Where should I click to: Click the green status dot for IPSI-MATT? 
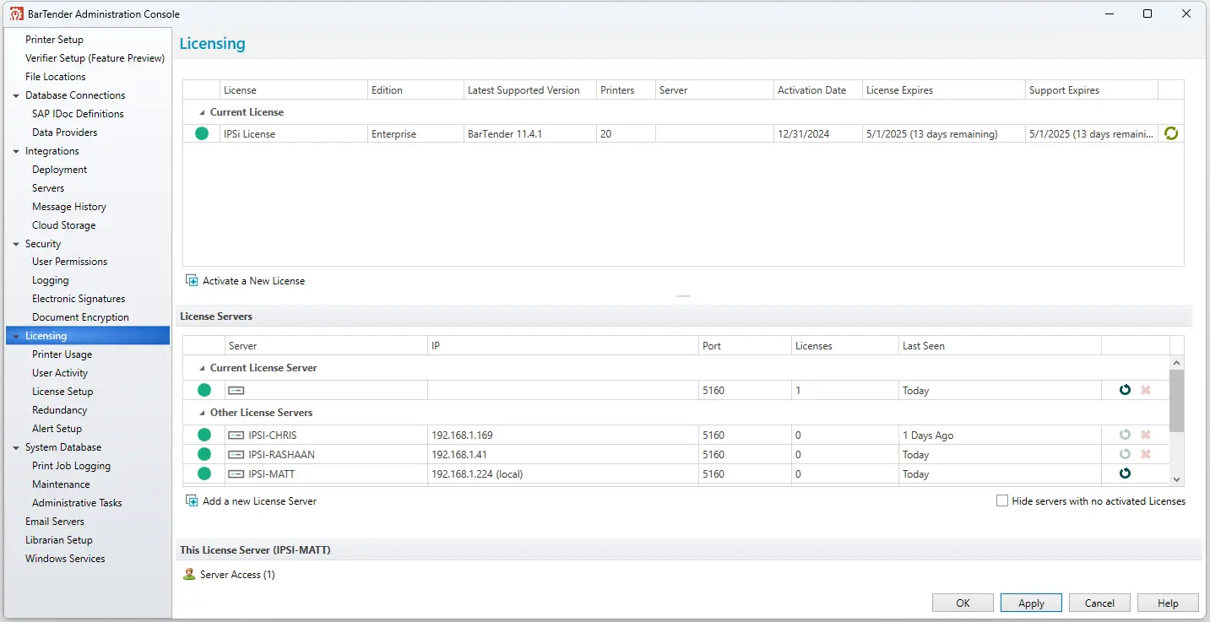(x=204, y=473)
